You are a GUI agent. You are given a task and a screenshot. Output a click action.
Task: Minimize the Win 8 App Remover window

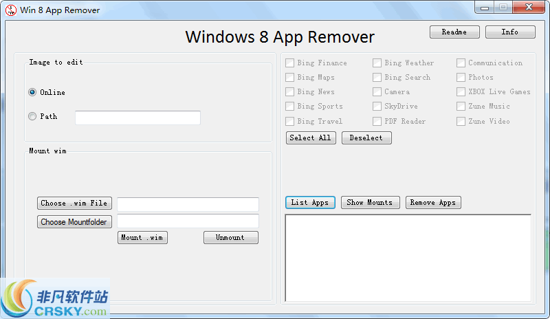[485, 8]
